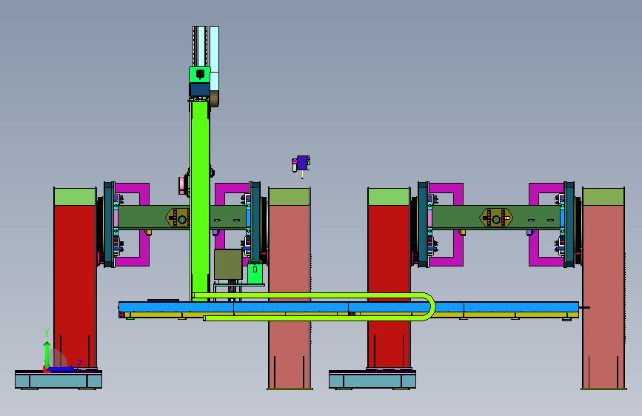Select the pink component left of the green column
The image size is (642, 416).
click(x=181, y=186)
